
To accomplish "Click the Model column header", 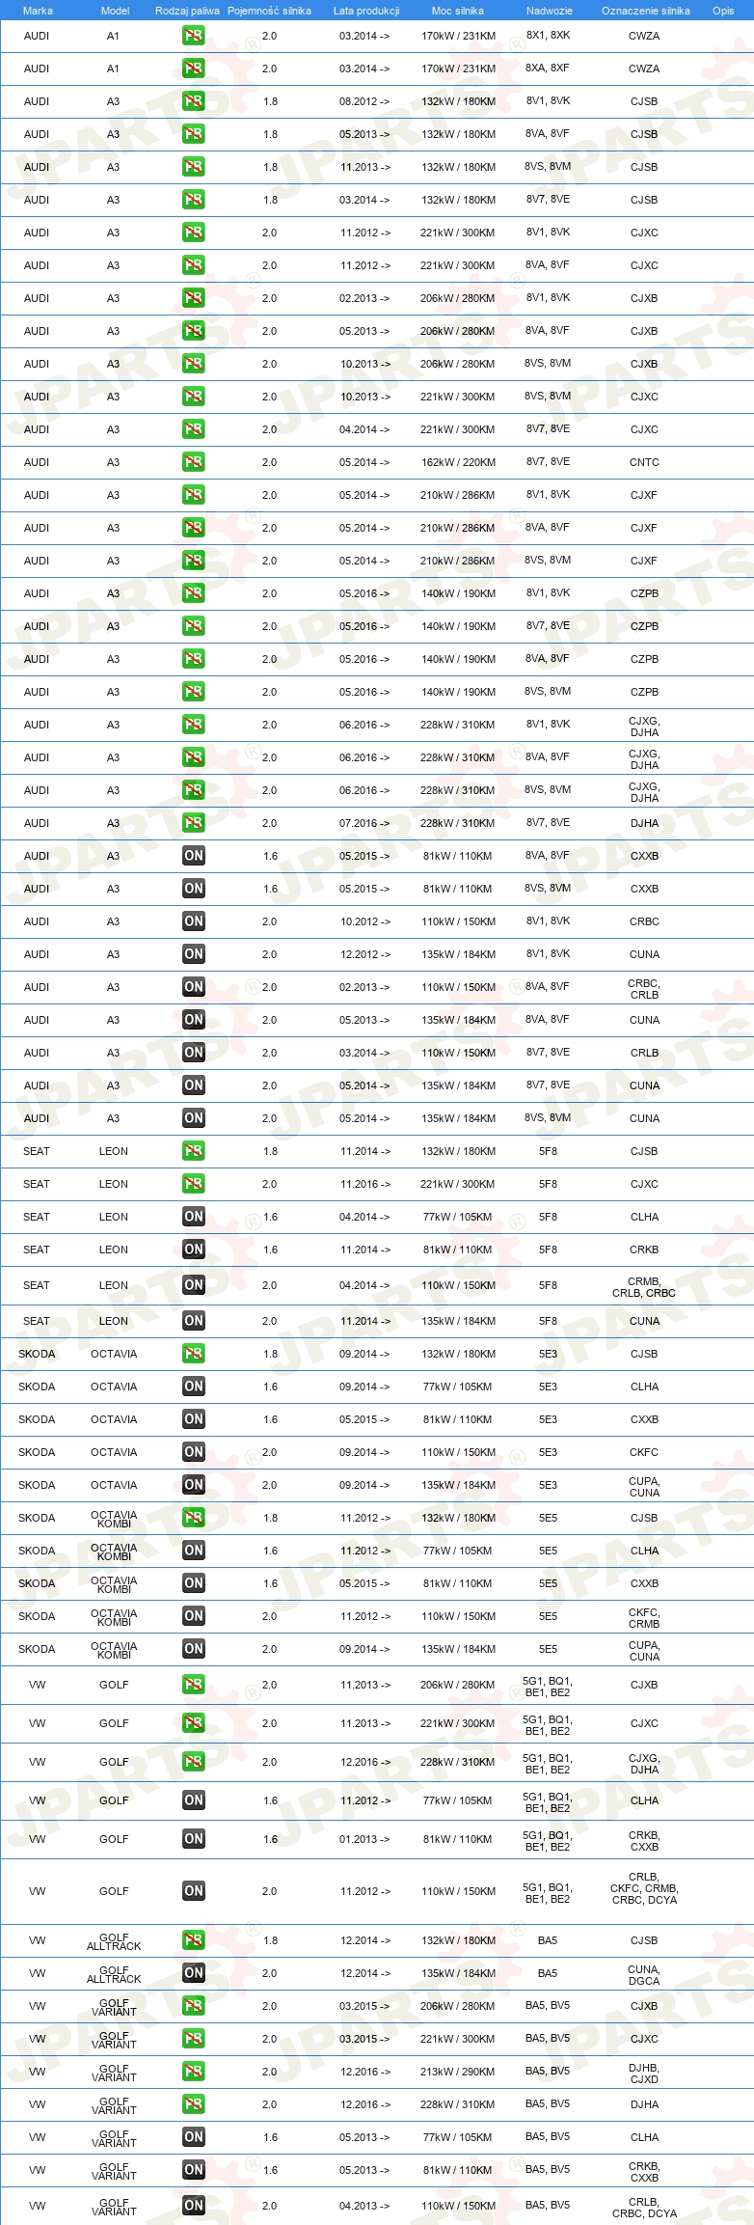I will click(115, 11).
